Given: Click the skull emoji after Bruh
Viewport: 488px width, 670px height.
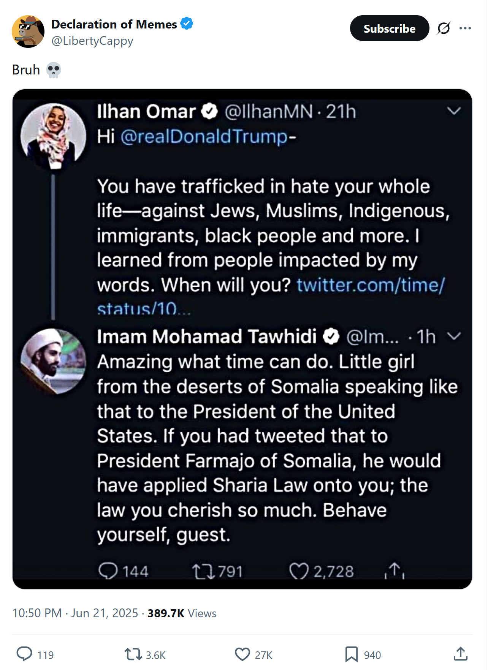Looking at the screenshot, I should pos(53,70).
